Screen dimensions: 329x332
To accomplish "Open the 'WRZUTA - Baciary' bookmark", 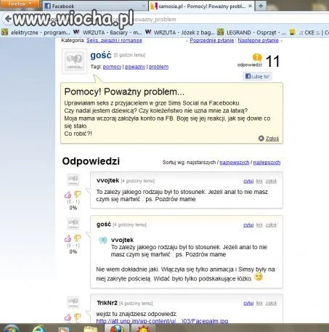I will 107,32.
